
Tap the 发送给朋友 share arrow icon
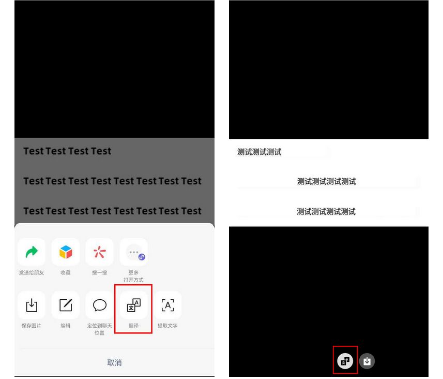point(32,252)
